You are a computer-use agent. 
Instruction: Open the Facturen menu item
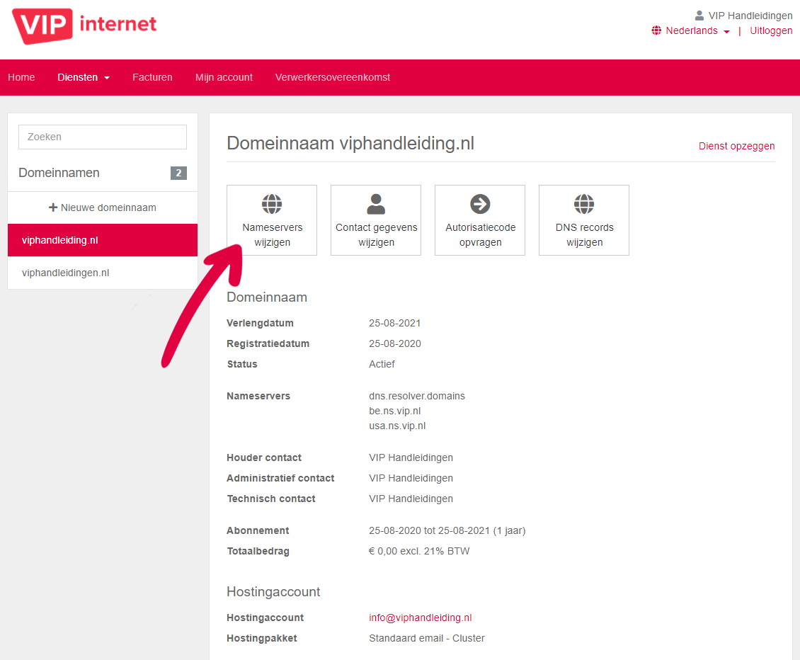(152, 78)
